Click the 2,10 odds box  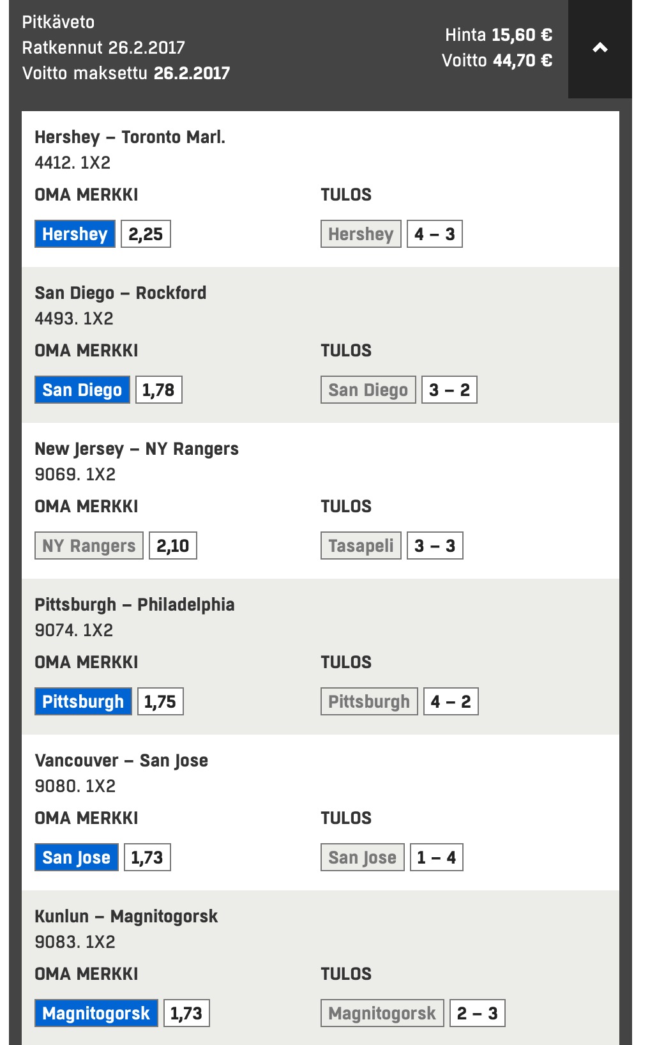172,545
